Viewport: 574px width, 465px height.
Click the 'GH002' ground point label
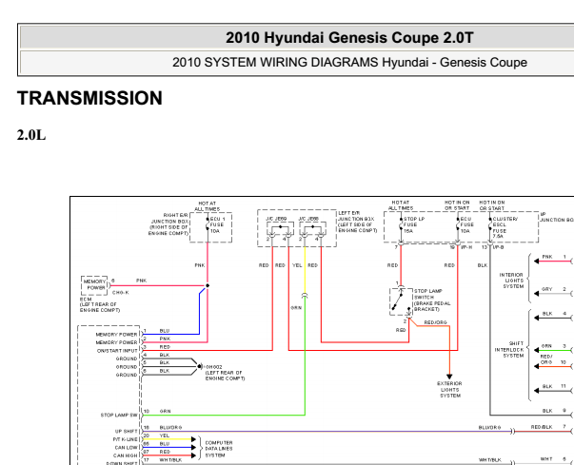(x=214, y=367)
